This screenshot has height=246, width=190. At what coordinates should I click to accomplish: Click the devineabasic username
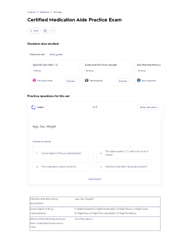[x=96, y=80]
